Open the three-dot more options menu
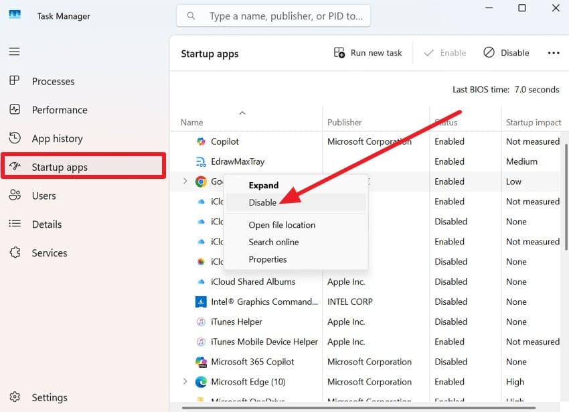 coord(554,52)
